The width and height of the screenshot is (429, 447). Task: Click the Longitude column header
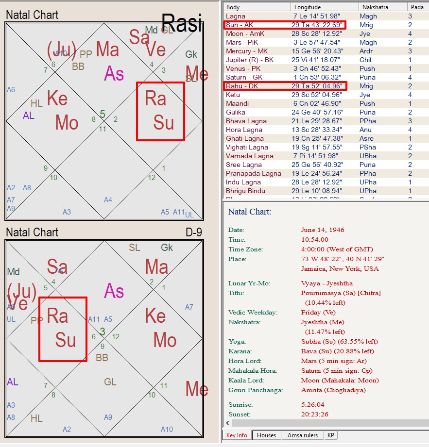325,7
